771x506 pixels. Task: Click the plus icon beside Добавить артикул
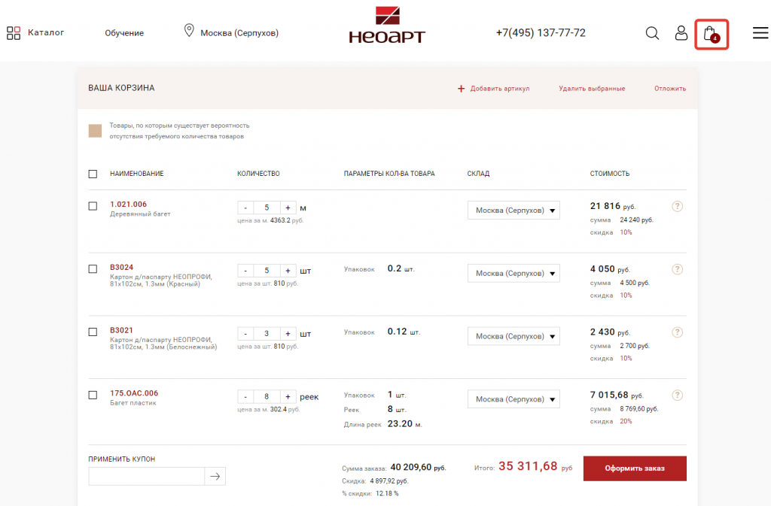pyautogui.click(x=461, y=89)
